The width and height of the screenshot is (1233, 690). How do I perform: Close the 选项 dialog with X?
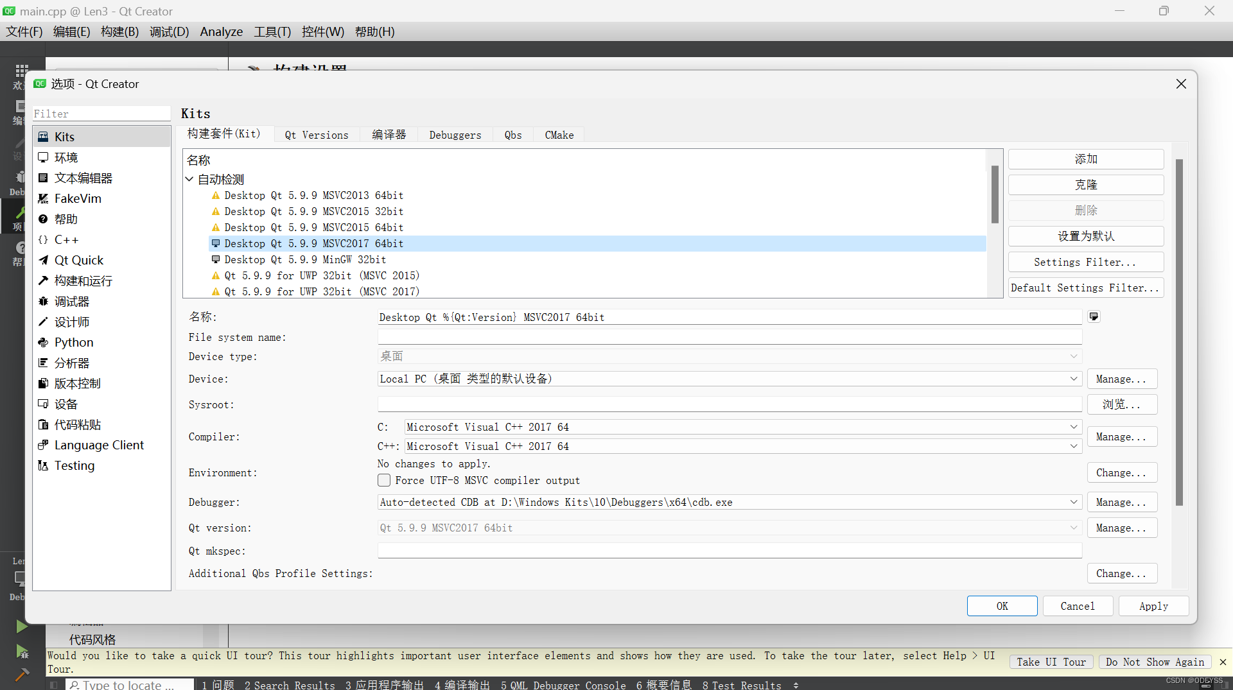tap(1181, 84)
